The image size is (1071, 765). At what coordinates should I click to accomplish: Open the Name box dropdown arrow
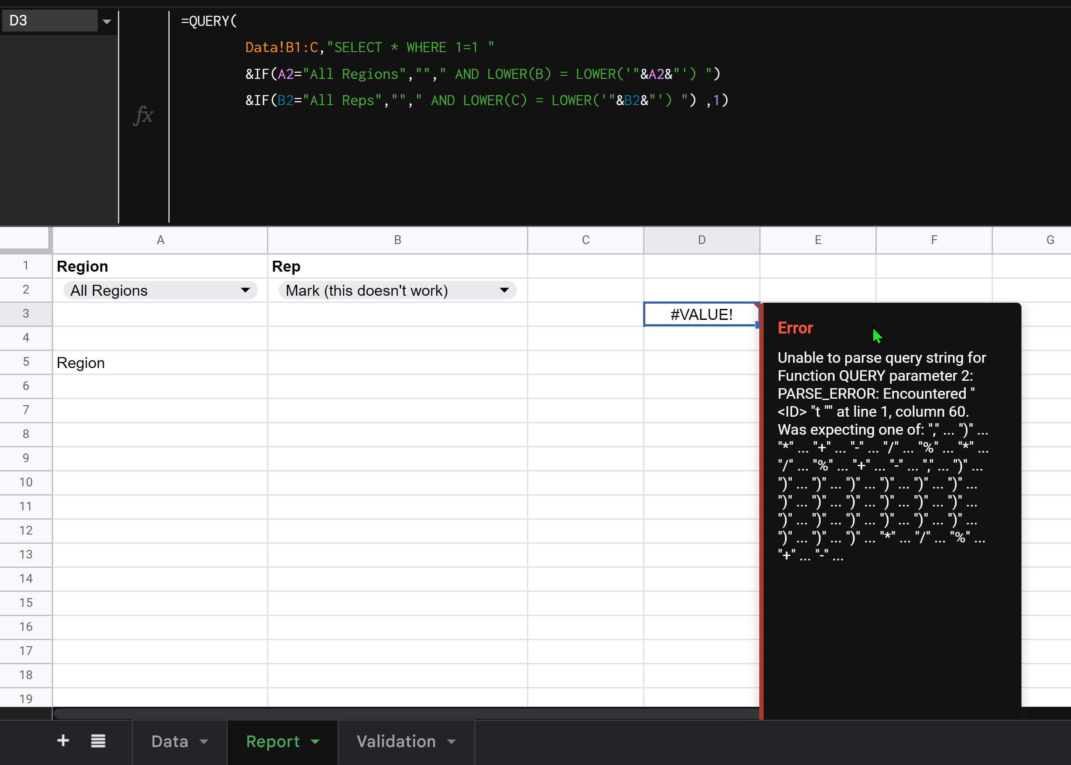(107, 21)
